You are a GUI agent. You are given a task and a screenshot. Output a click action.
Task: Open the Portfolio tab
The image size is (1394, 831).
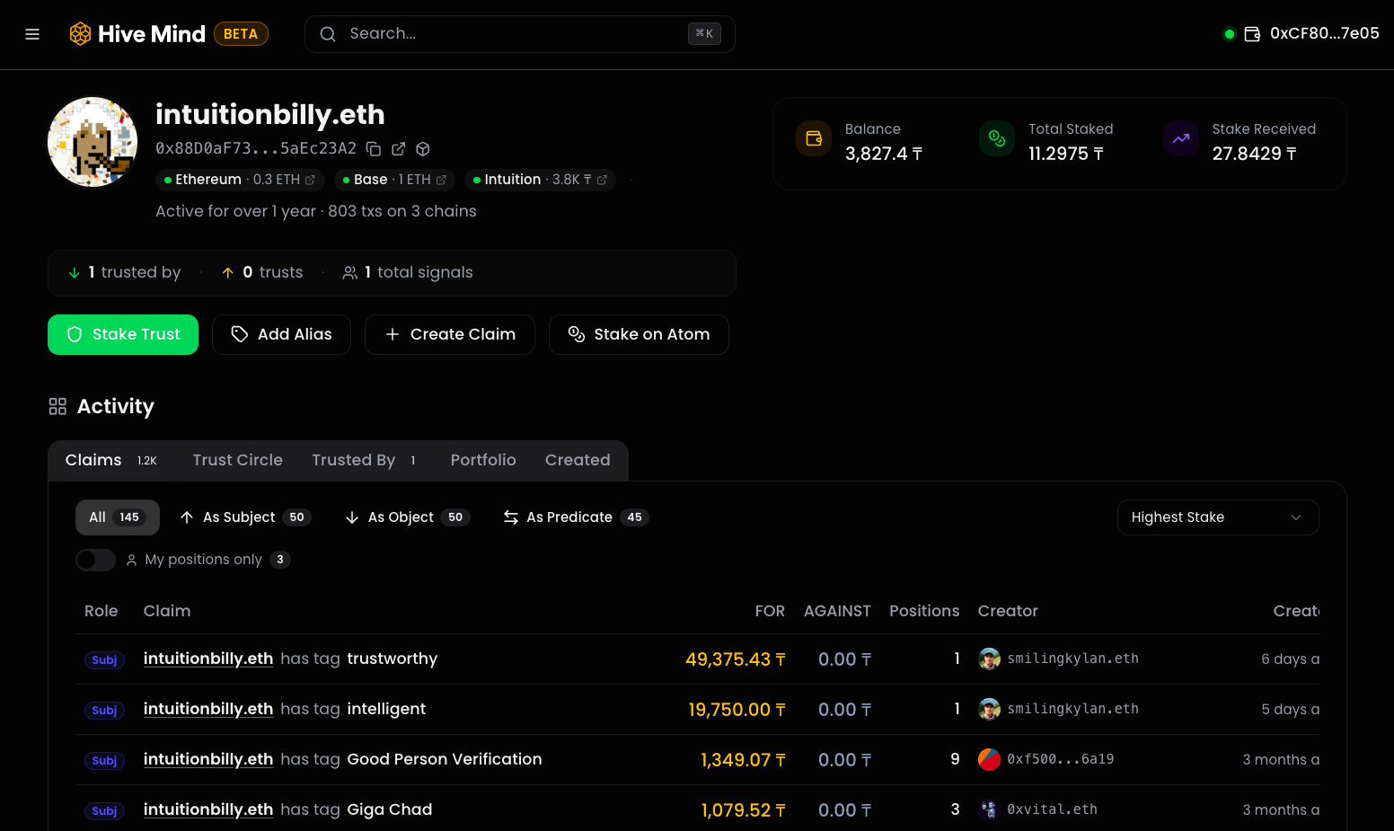pyautogui.click(x=483, y=459)
